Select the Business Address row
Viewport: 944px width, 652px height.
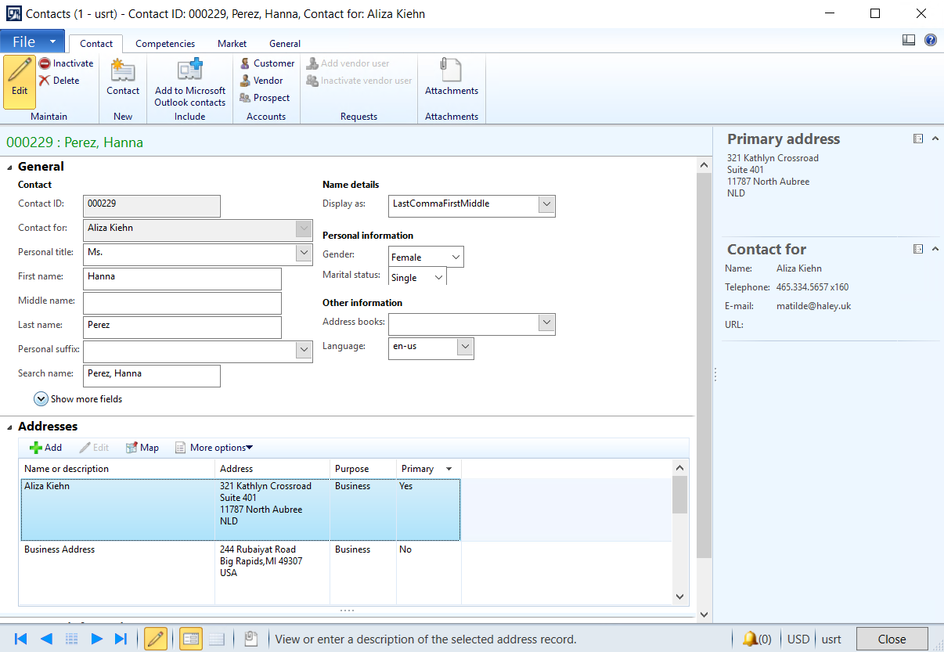tap(240, 572)
